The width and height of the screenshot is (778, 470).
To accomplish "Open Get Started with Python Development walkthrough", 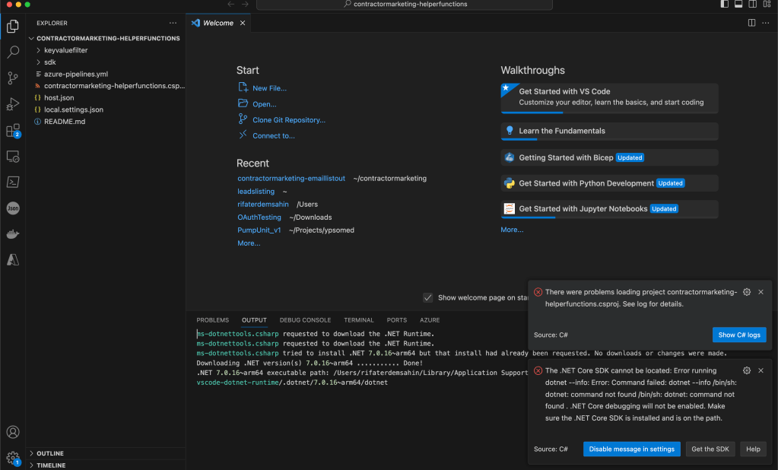I will point(609,183).
